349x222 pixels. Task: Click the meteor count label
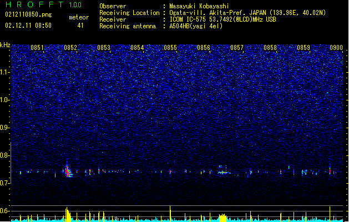click(79, 17)
